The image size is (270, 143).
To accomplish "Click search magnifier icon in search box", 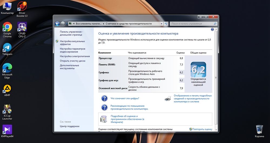I will [x=215, y=24].
